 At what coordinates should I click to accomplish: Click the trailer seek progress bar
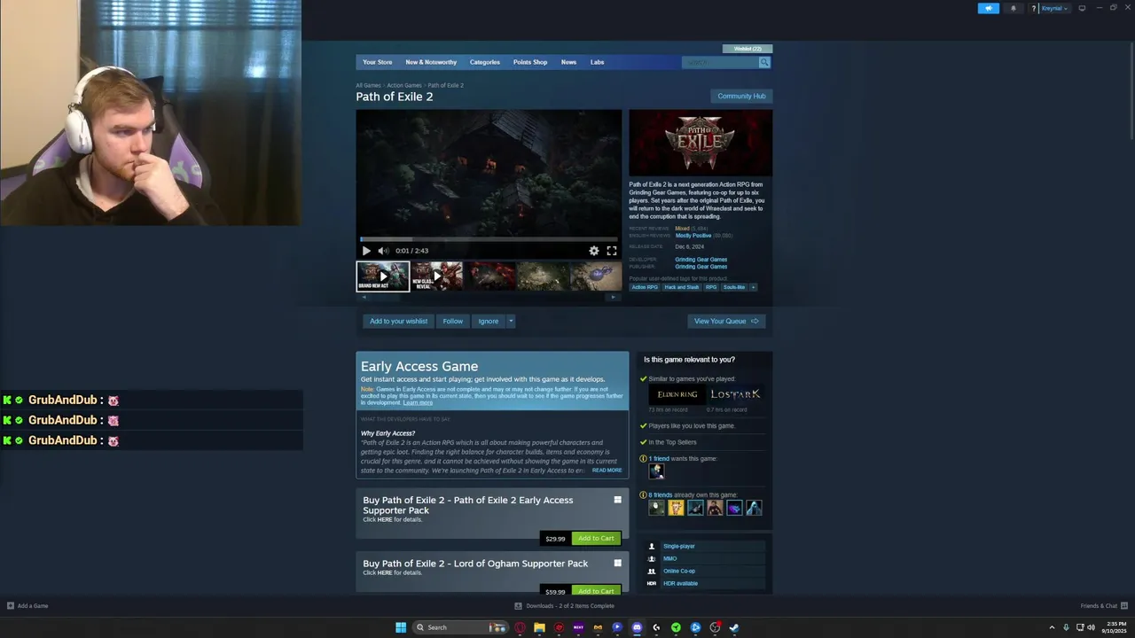click(489, 239)
